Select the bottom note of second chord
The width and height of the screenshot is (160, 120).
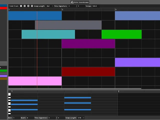77,109
